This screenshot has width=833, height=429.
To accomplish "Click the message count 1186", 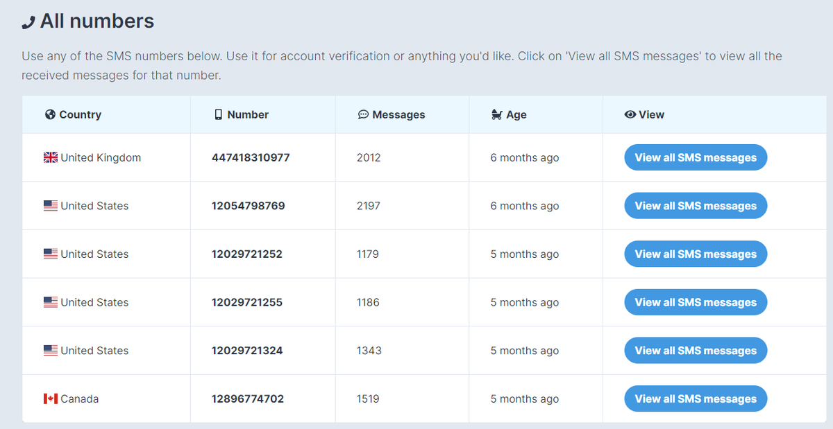I will pyautogui.click(x=368, y=302).
